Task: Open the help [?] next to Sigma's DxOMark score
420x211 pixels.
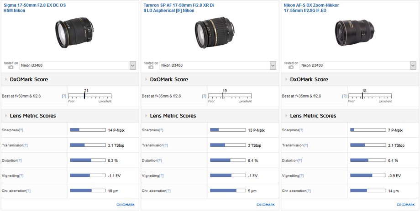Action: 64,96
